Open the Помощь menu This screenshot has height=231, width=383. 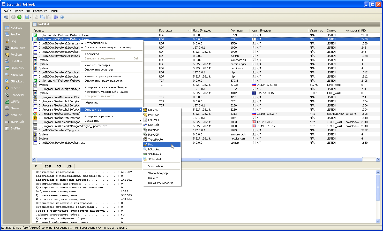(55, 11)
